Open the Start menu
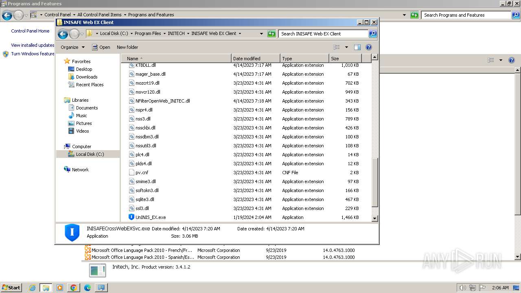The image size is (521, 293). coord(11,287)
